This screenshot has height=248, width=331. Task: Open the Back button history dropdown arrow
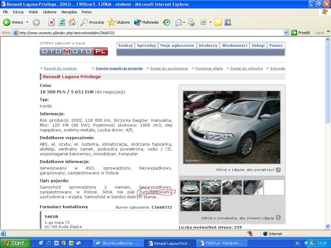pyautogui.click(x=27, y=22)
